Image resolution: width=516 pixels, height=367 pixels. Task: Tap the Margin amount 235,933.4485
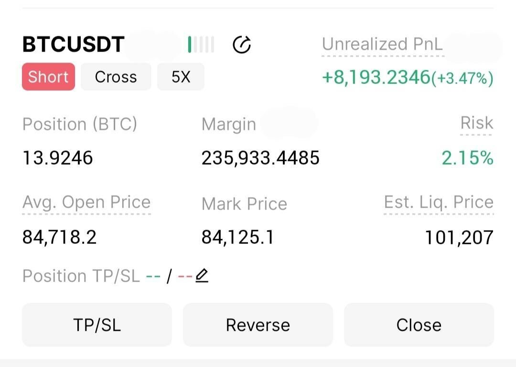coord(260,158)
